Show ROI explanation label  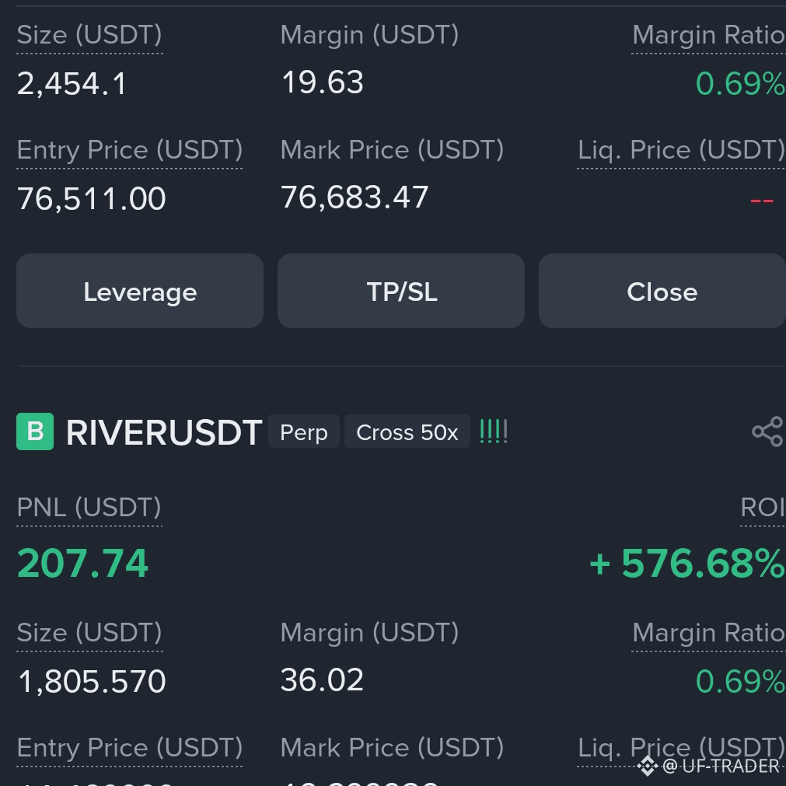(763, 508)
